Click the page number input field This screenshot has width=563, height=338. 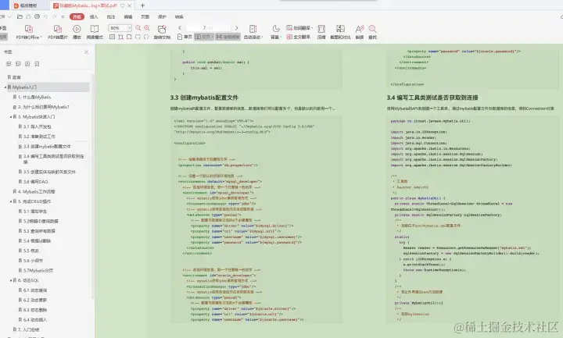[x=208, y=27]
